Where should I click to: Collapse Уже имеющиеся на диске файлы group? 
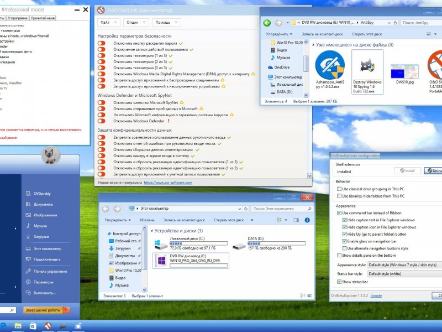313,45
